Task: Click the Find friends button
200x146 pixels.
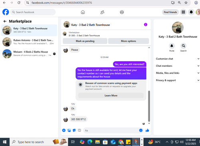Action: pos(170,12)
